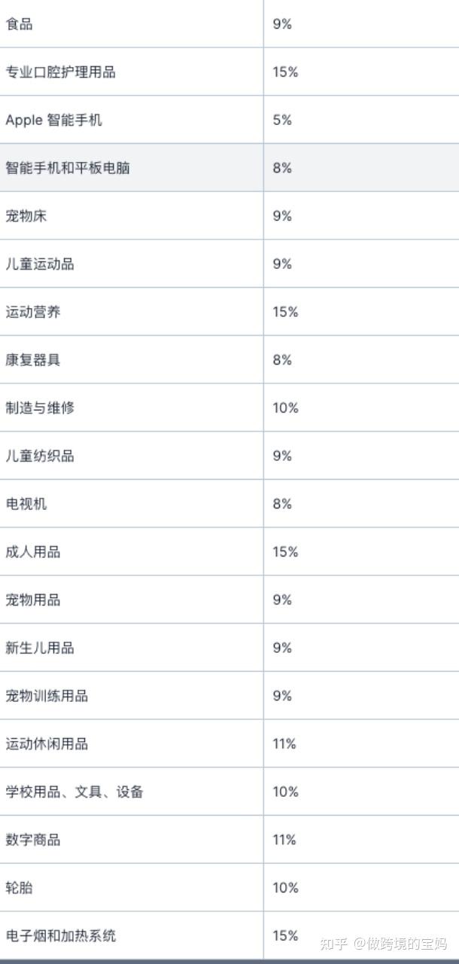Click the 制造与维修 category cell

[x=40, y=408]
